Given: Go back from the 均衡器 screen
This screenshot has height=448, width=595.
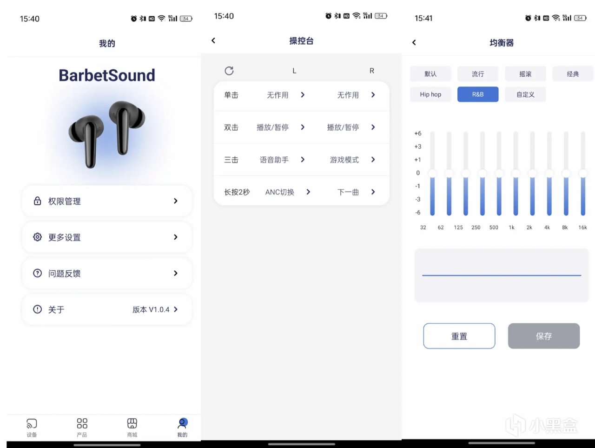Looking at the screenshot, I should (414, 42).
